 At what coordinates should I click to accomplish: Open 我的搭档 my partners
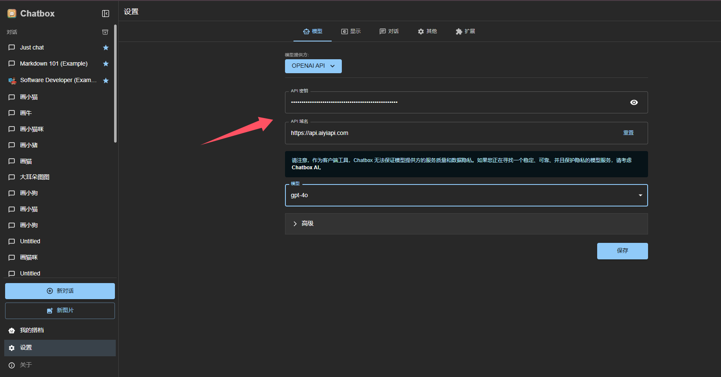60,330
